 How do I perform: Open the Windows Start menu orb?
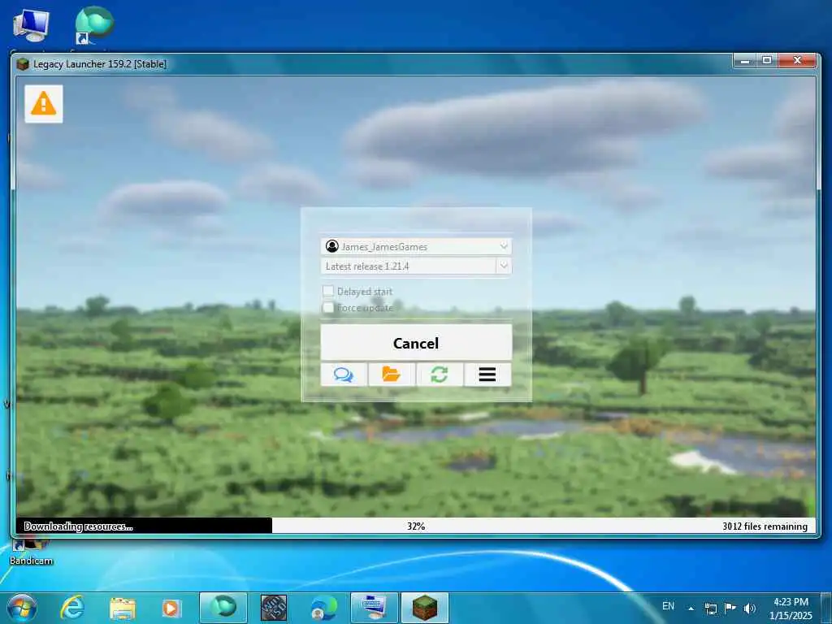[22, 608]
